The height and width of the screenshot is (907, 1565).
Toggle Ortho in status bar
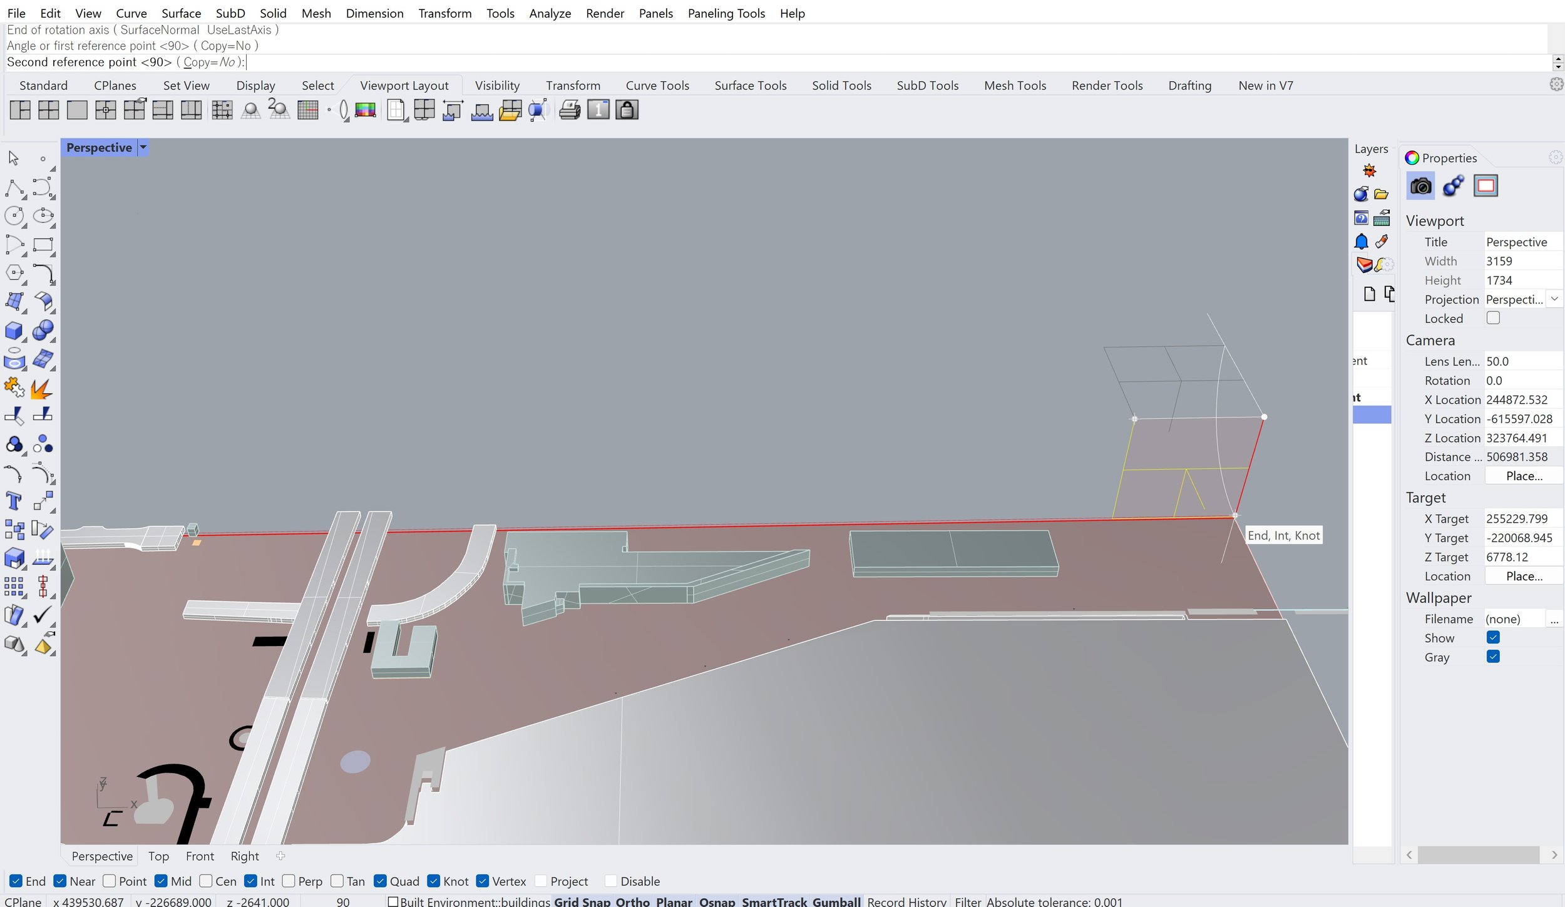tap(632, 901)
